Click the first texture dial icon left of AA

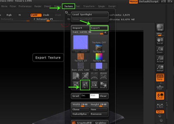[76, 76]
